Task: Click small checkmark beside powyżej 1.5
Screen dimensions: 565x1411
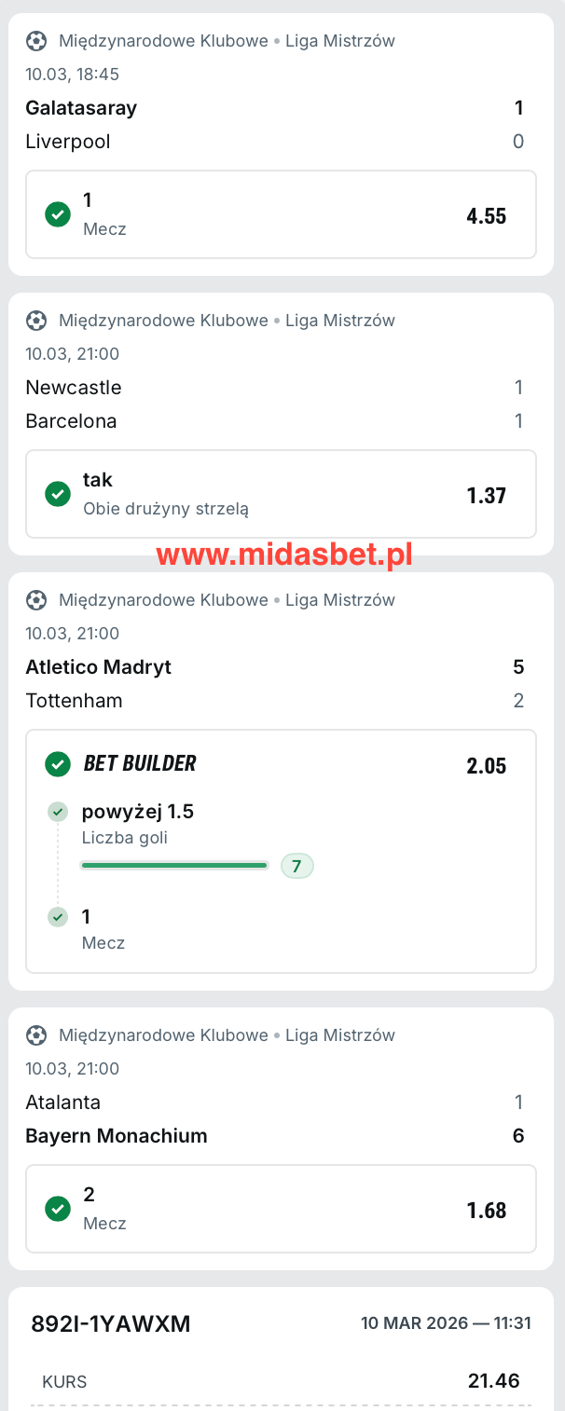Action: point(58,813)
